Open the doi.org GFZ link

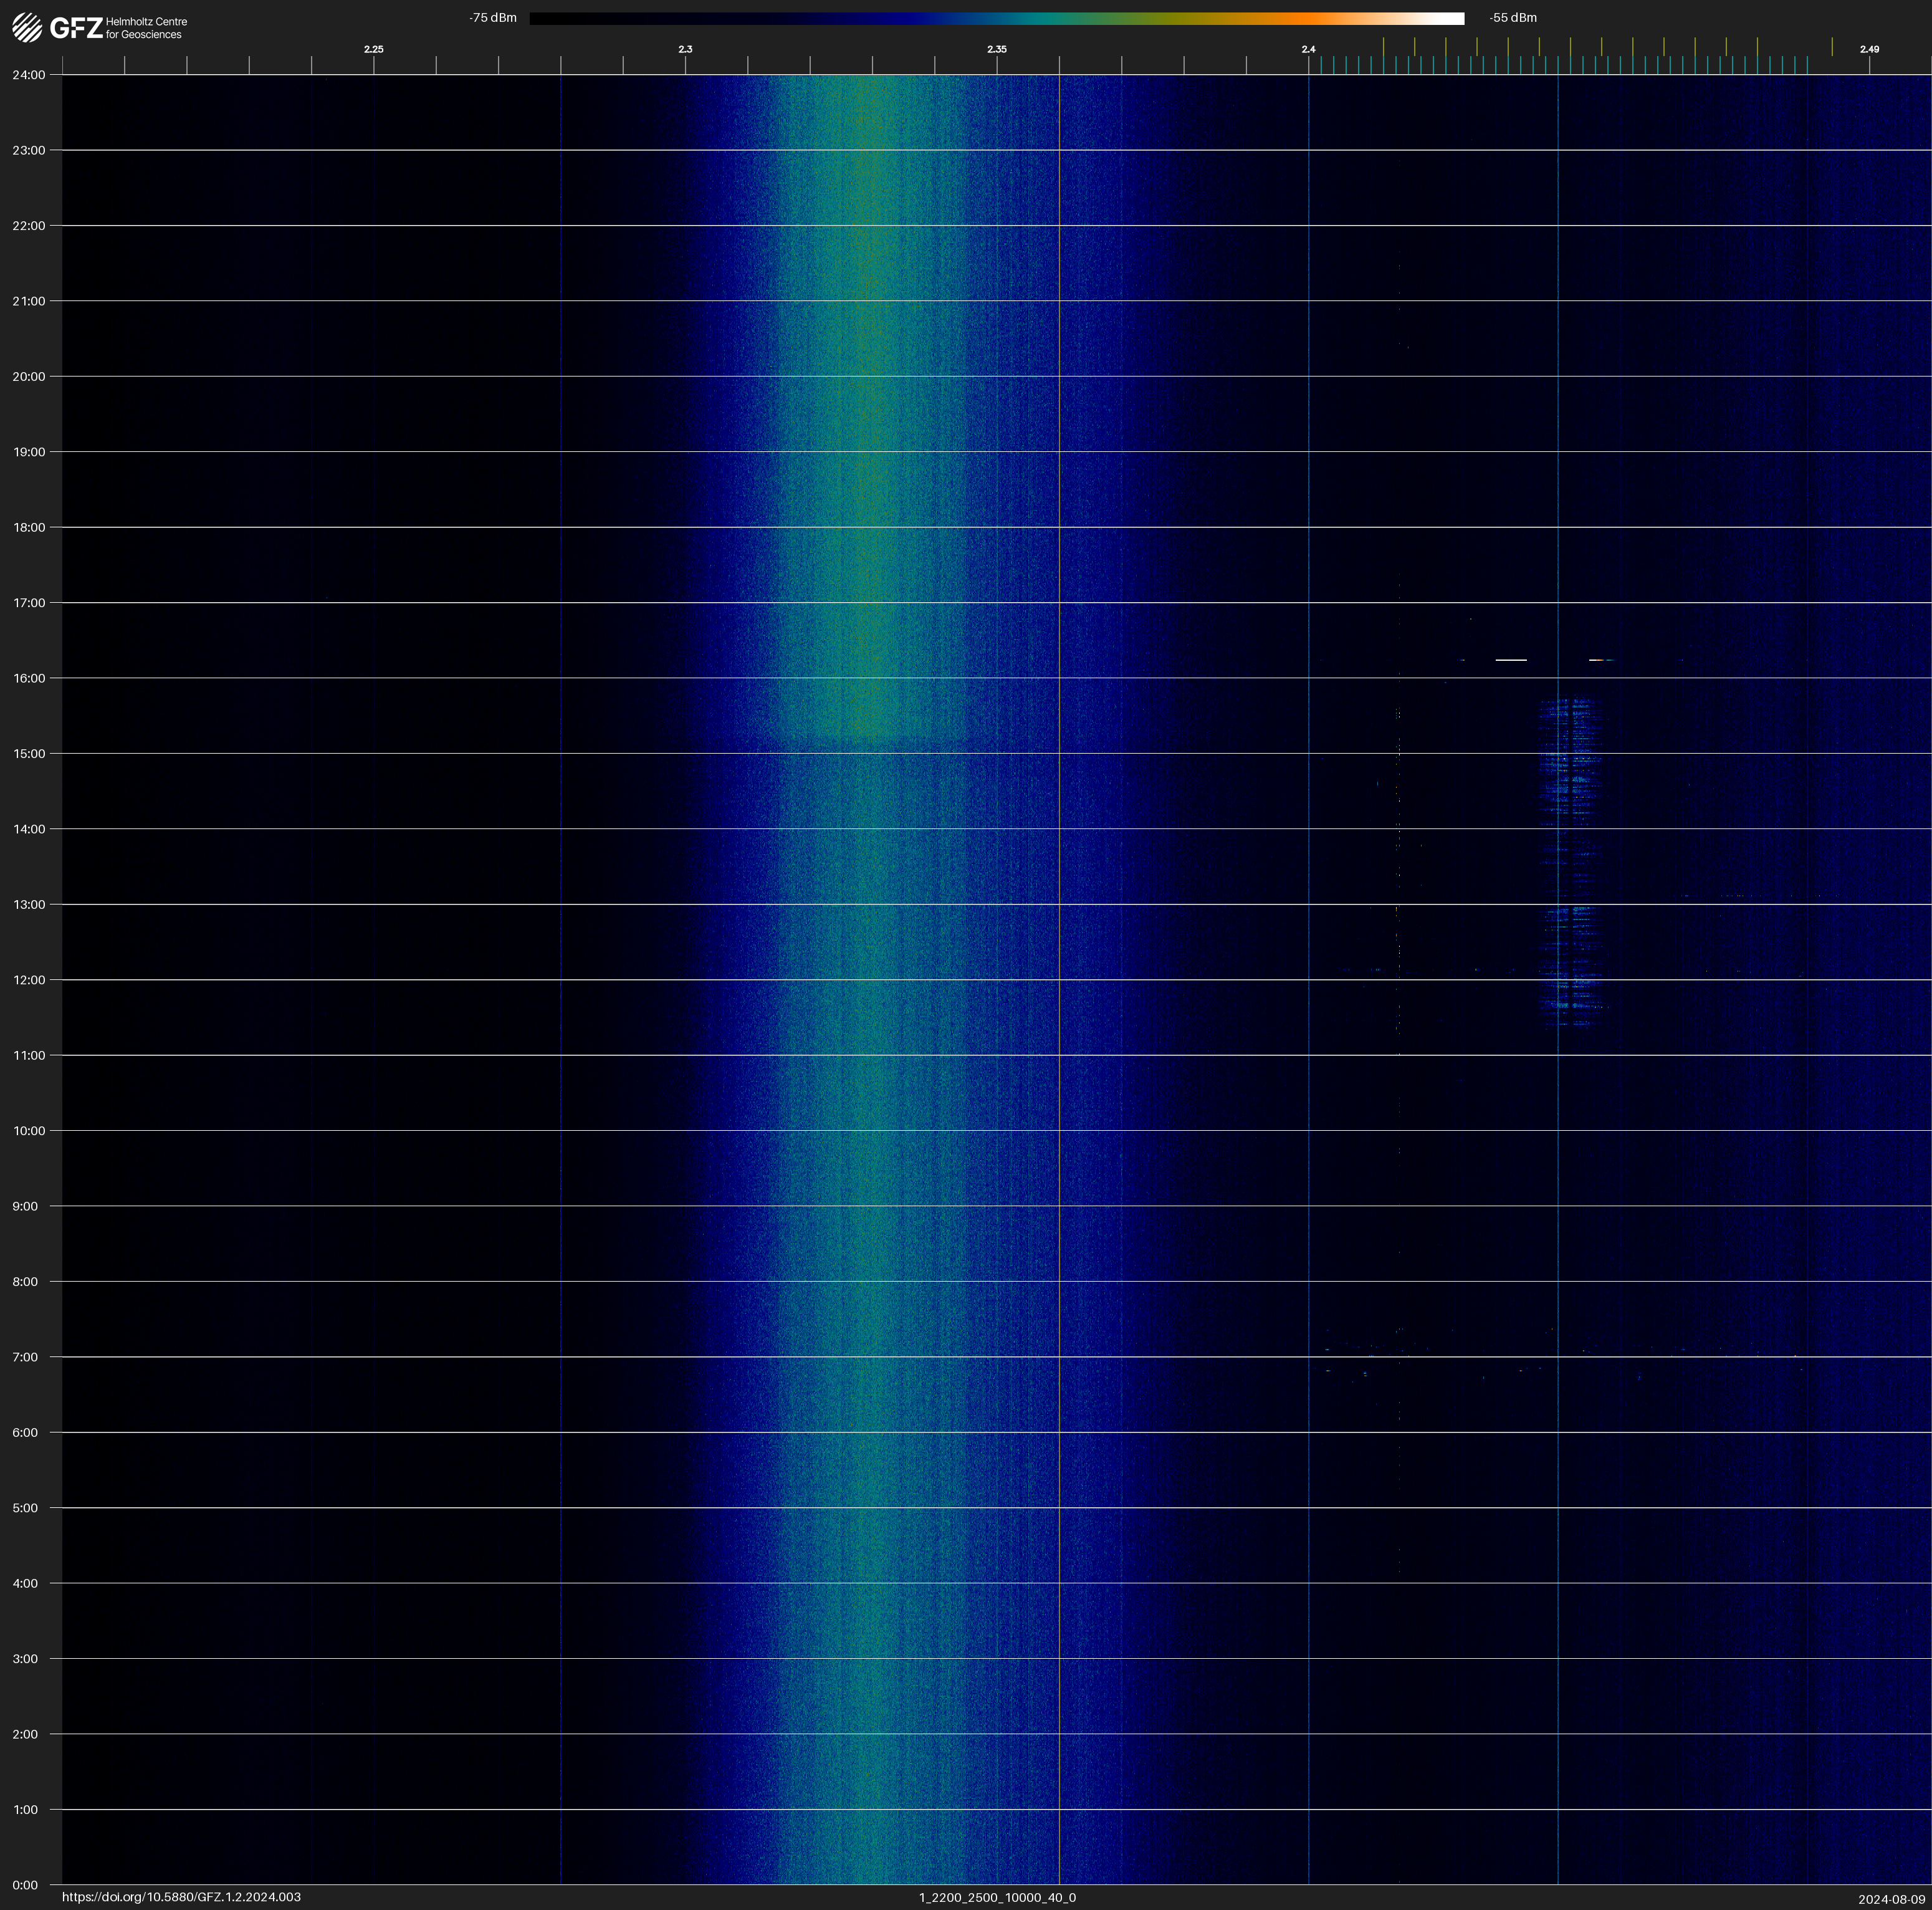(181, 1897)
